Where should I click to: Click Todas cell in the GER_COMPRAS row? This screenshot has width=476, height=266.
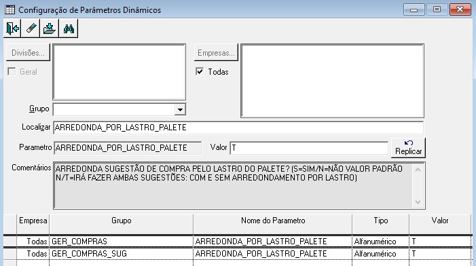tap(33, 242)
